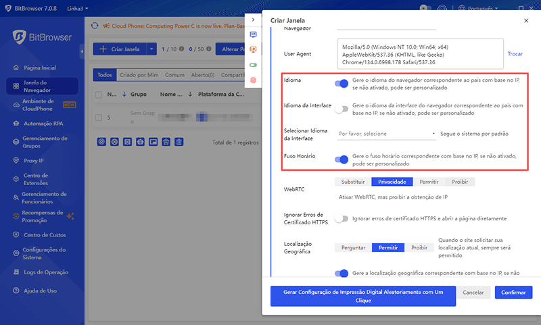Select WebRTC Substituir option
This screenshot has height=325, width=541.
point(353,182)
